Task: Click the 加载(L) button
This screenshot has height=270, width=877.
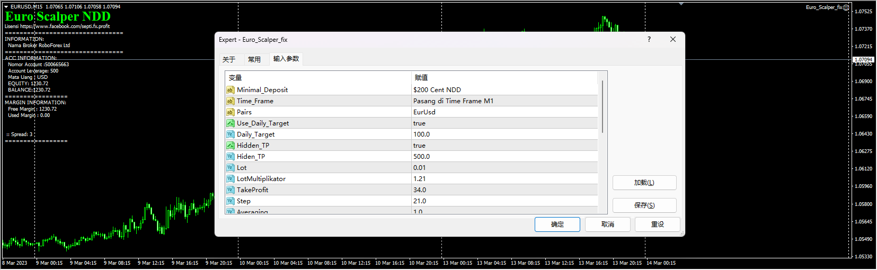Action: (x=644, y=183)
